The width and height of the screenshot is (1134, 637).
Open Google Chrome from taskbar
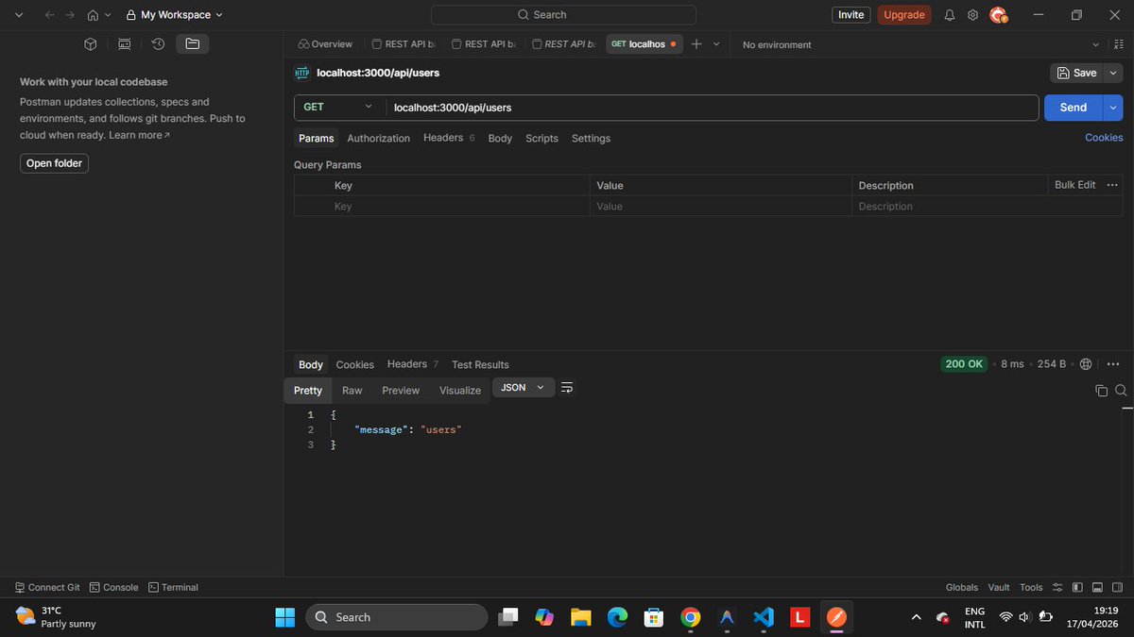[x=691, y=617]
